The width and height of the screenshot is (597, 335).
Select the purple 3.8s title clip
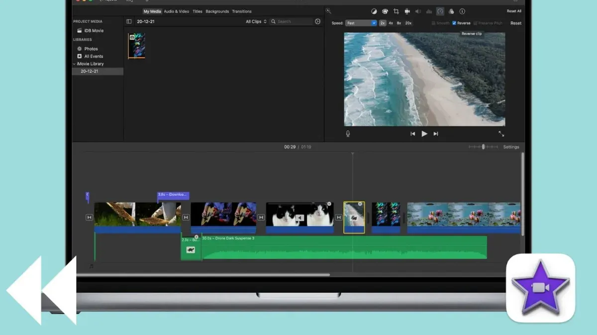tap(173, 196)
